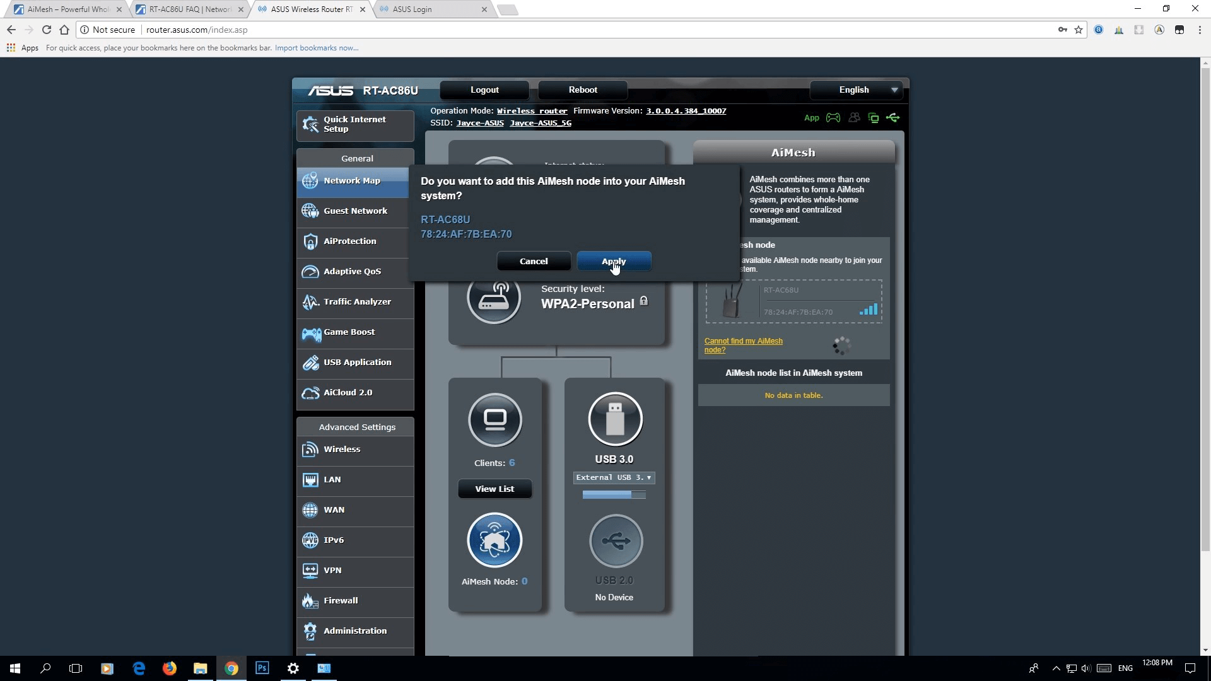The image size is (1211, 681).
Task: Open Import bookmarks now link
Action: coord(317,48)
